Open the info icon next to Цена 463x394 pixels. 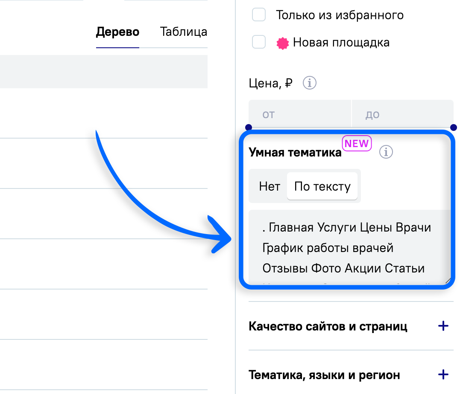(310, 83)
